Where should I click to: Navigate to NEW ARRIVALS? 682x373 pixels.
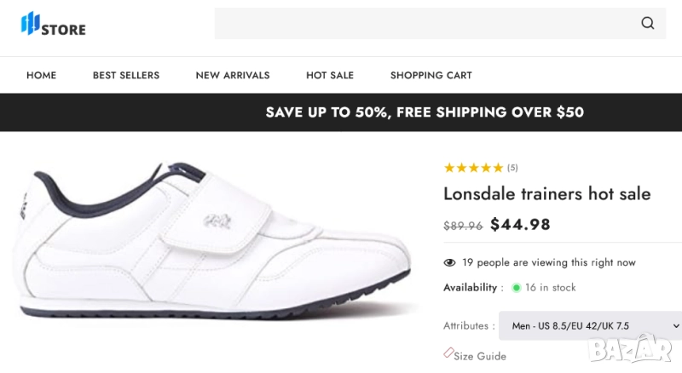(233, 75)
